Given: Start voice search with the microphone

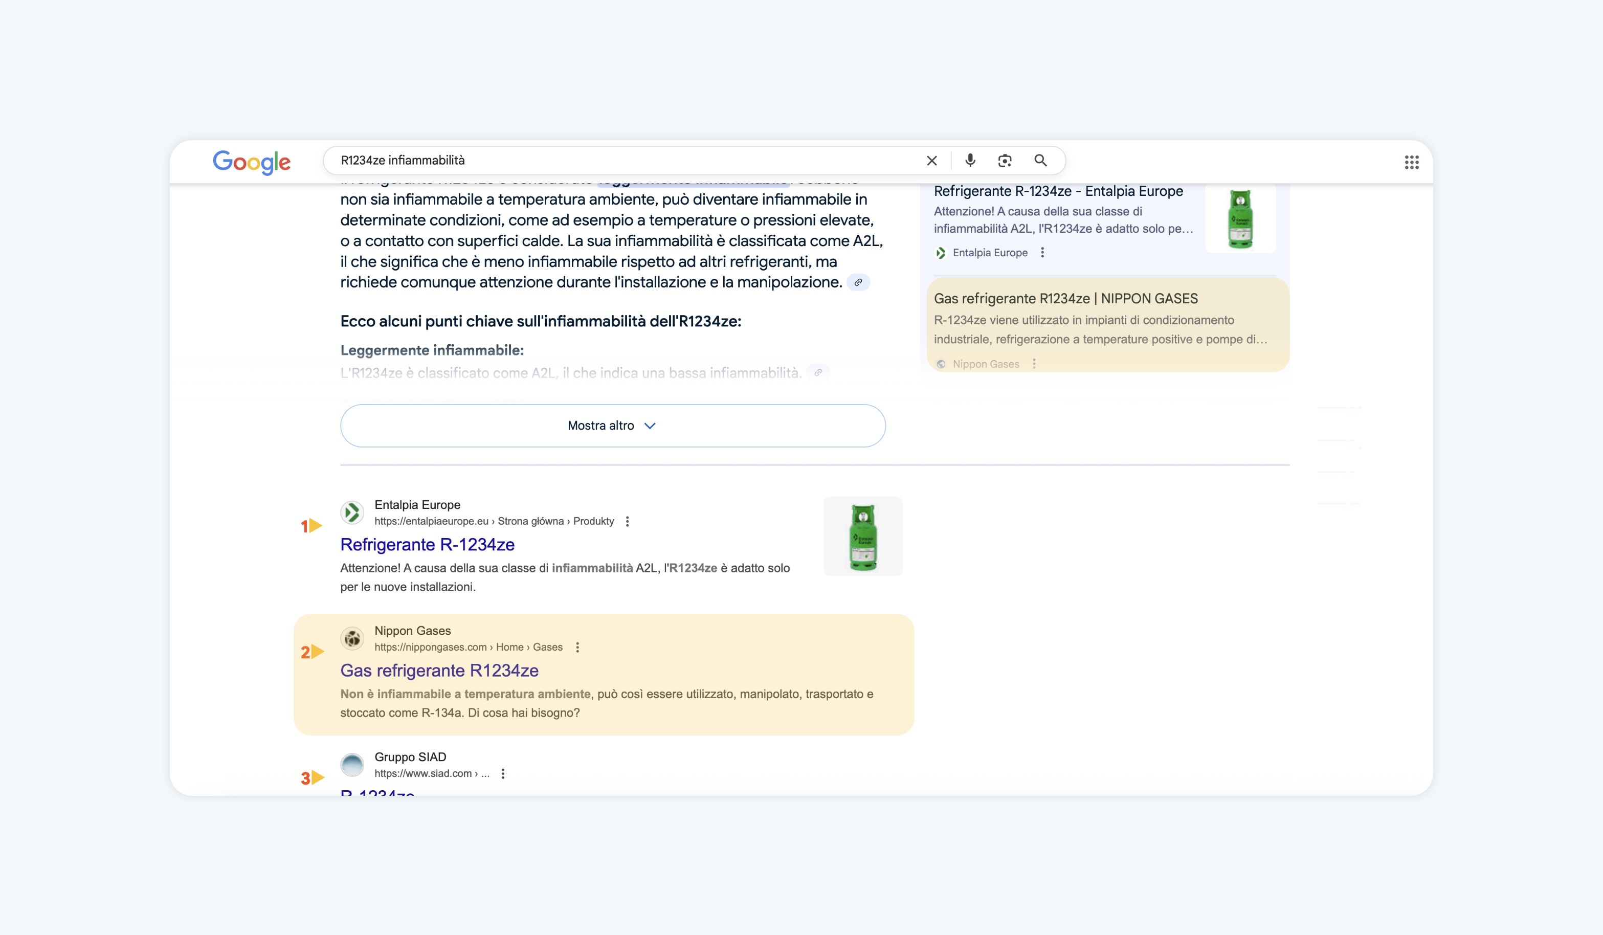Looking at the screenshot, I should 970,160.
